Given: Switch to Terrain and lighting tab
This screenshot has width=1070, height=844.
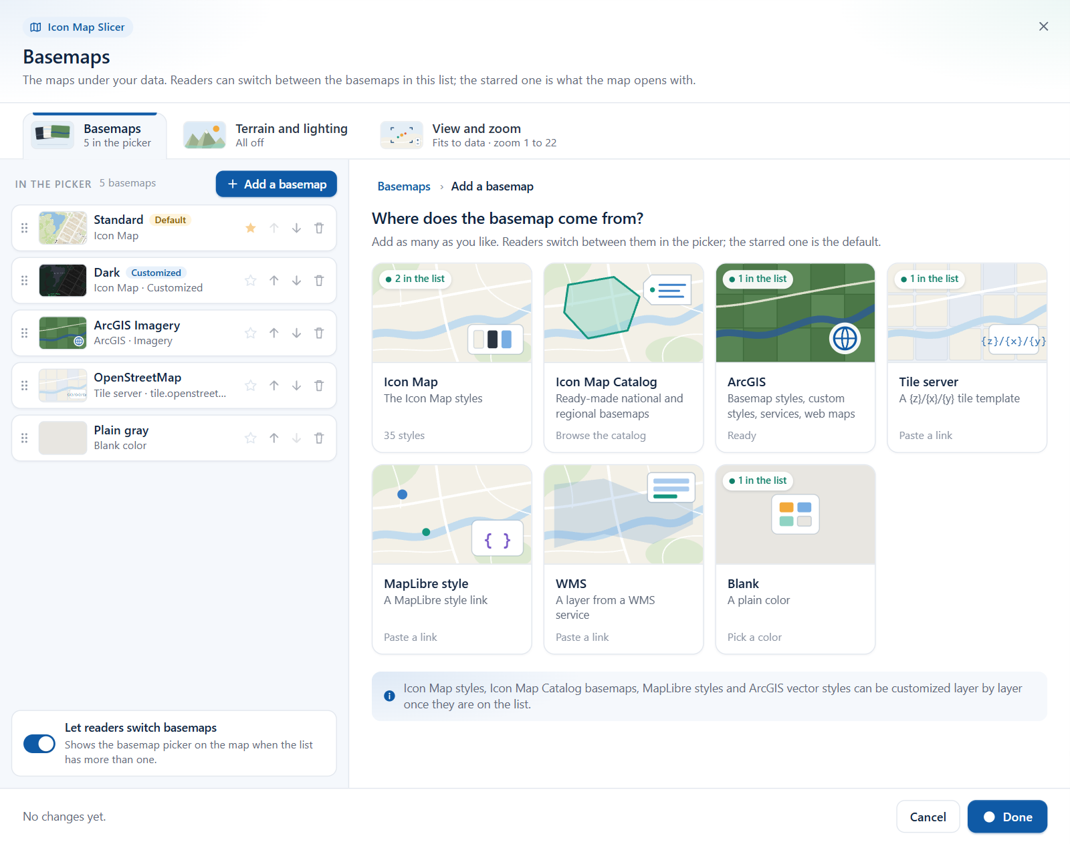Looking at the screenshot, I should click(266, 135).
